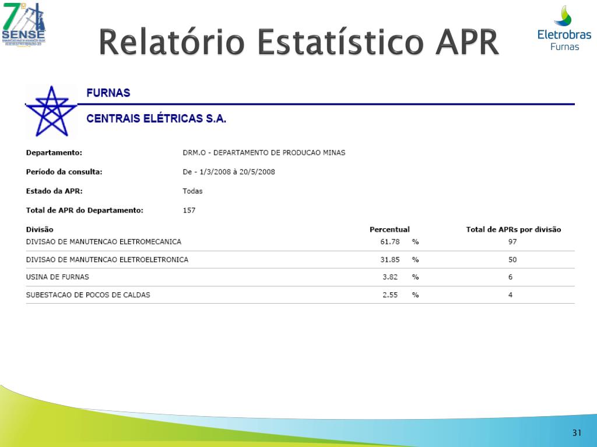The image size is (597, 447).
Task: Click the slide page number '31'
Action: (577, 433)
